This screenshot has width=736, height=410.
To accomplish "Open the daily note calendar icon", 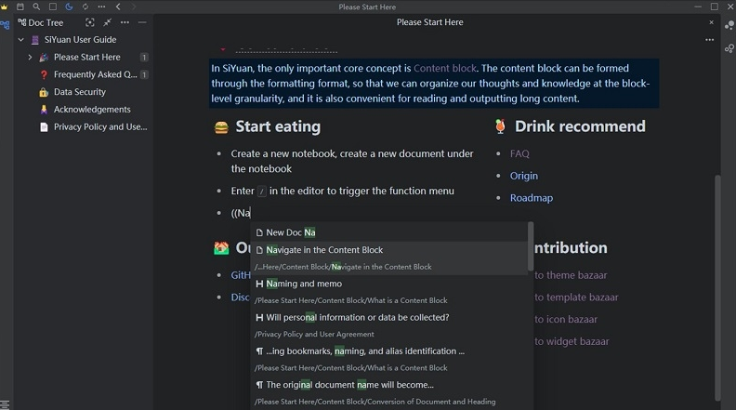I will [x=20, y=7].
